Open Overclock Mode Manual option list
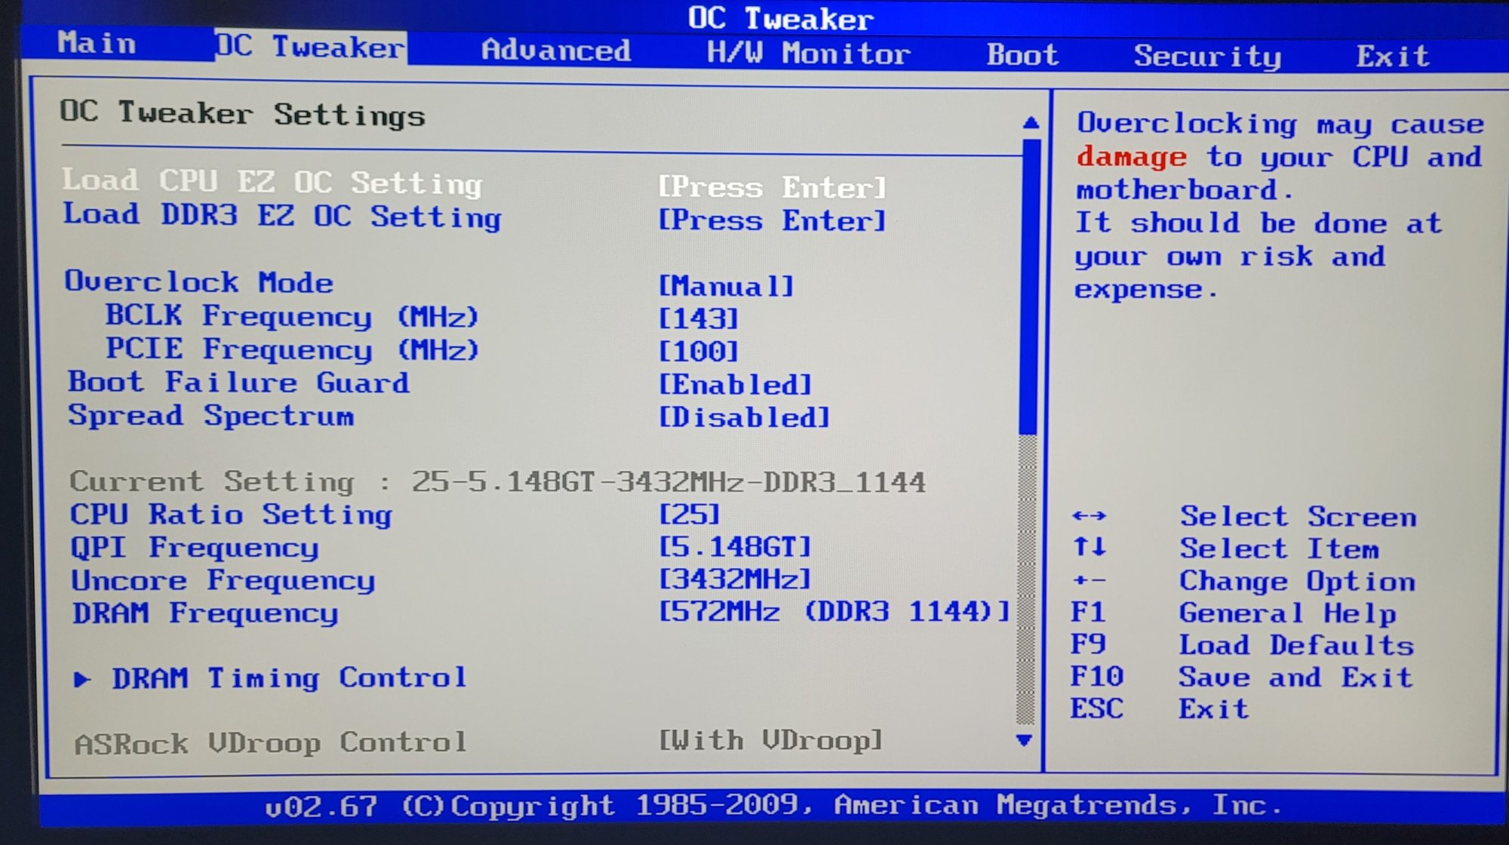The height and width of the screenshot is (845, 1509). tap(726, 286)
